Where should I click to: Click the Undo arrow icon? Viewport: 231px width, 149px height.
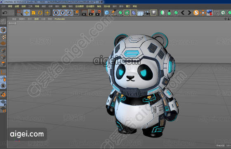tap(5, 13)
